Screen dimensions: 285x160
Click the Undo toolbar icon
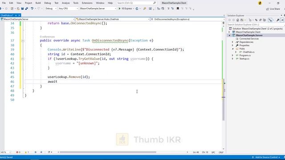(32, 8)
